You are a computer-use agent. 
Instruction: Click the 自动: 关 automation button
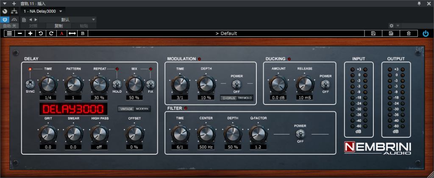click(9, 26)
